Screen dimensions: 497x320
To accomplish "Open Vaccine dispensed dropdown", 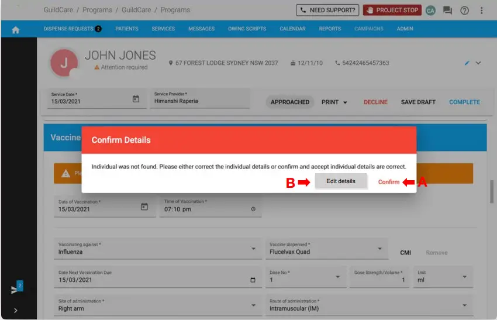I will 327,248.
